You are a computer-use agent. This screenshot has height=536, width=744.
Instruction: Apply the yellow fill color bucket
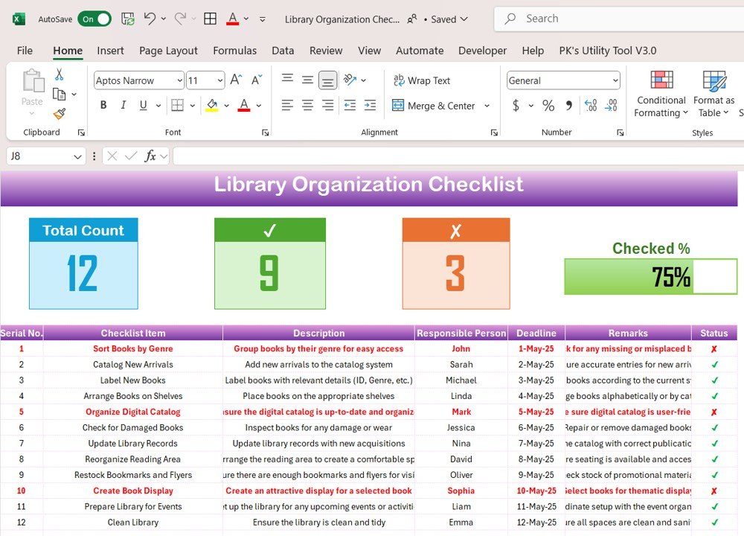[x=212, y=105]
